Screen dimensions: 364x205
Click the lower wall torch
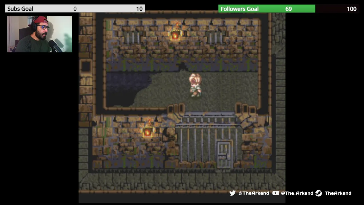point(148,130)
